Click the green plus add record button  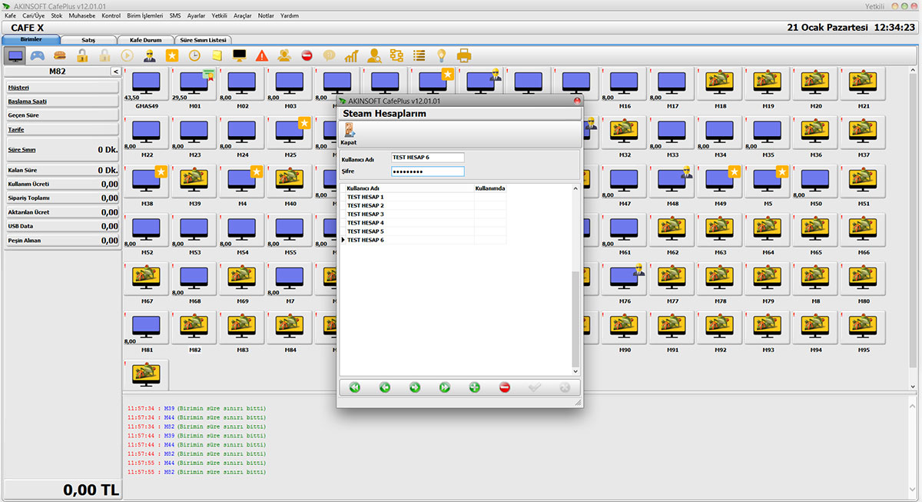(x=475, y=387)
